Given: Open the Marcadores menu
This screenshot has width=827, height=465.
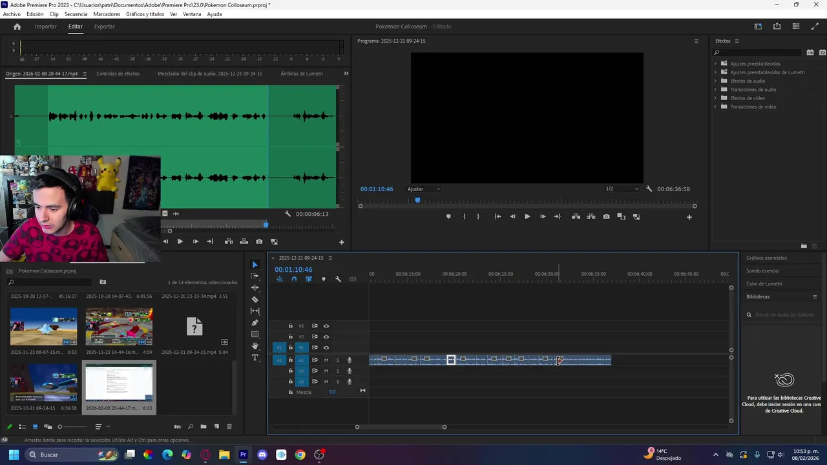Looking at the screenshot, I should tap(107, 14).
